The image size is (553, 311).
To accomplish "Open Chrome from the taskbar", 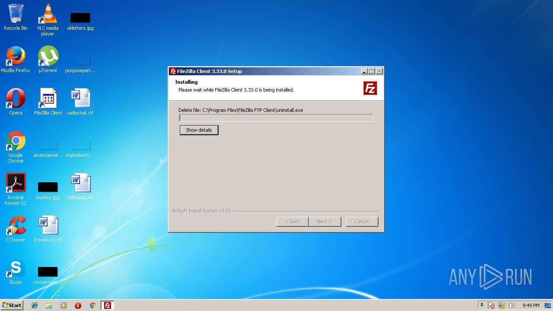I will coord(92,305).
